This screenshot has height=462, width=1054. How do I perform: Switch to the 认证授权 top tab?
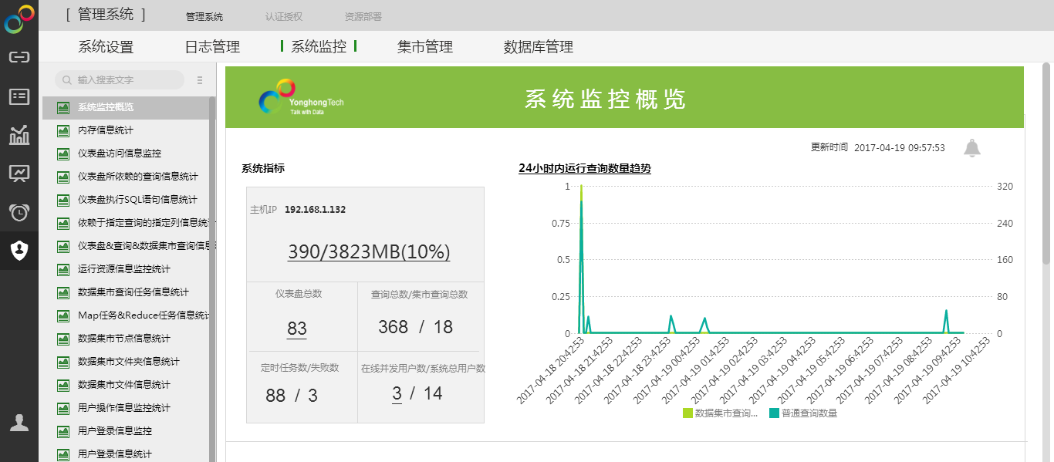(284, 16)
